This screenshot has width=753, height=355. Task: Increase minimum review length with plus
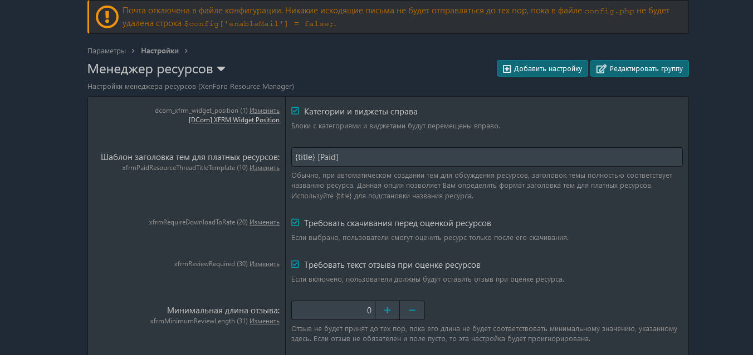388,311
